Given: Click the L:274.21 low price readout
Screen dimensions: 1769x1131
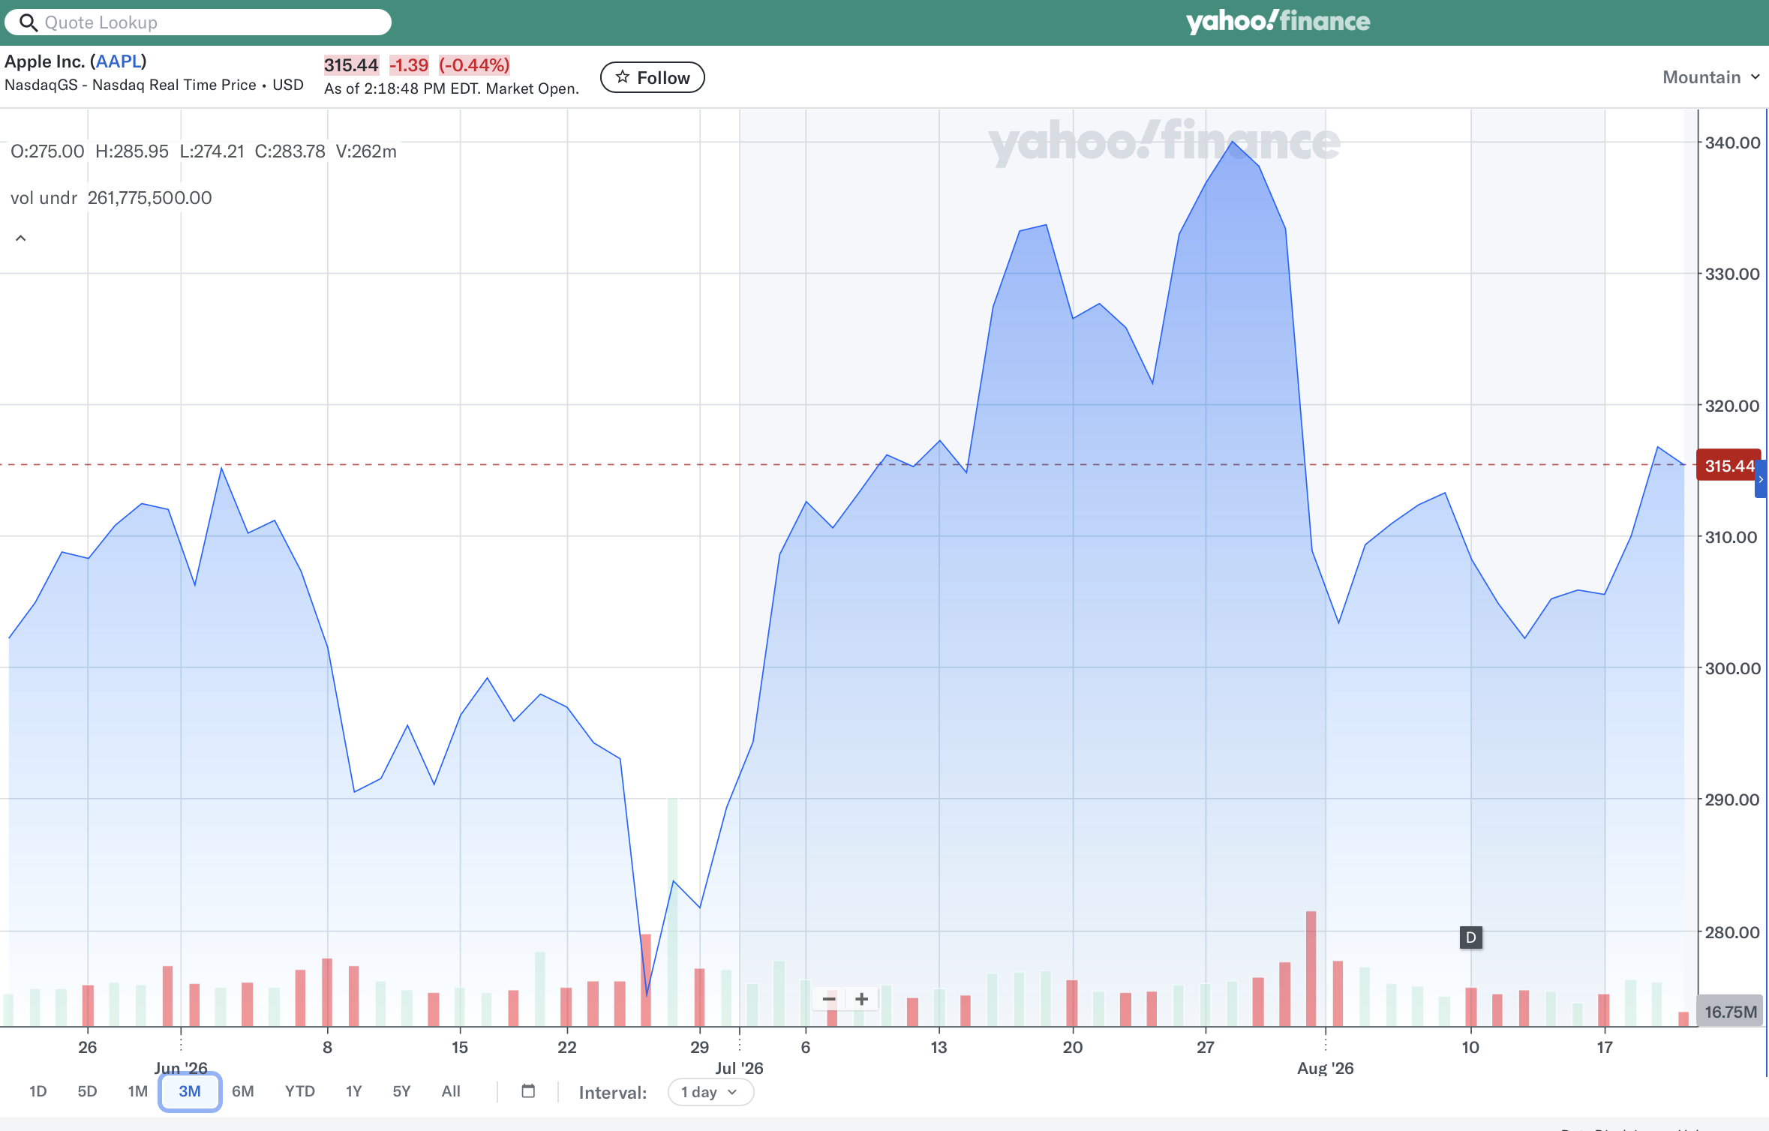Looking at the screenshot, I should (212, 151).
